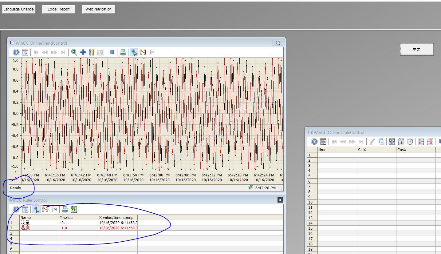Pause the trend update with Start/Stop button
Viewport: 441px width, 254px height.
click(x=112, y=52)
